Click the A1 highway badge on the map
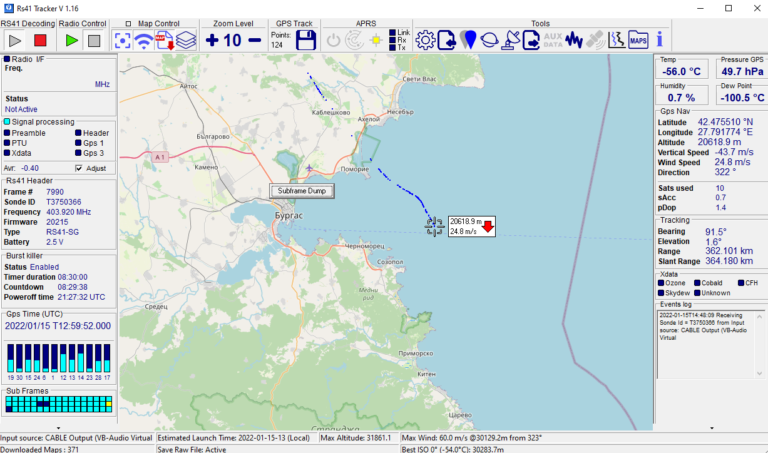 (x=160, y=158)
